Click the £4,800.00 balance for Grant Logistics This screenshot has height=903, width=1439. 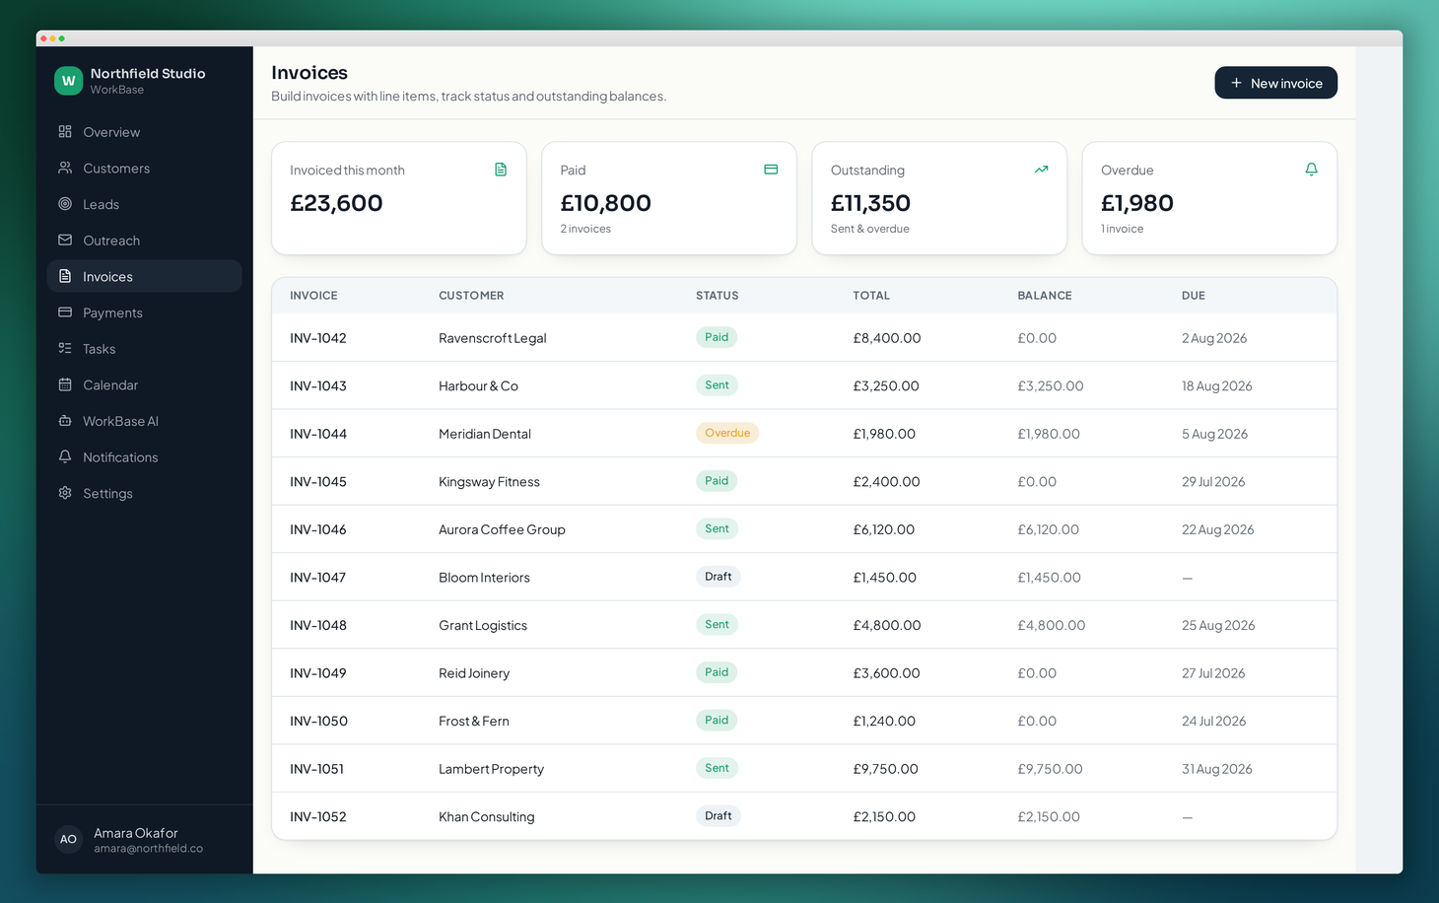click(x=1051, y=625)
